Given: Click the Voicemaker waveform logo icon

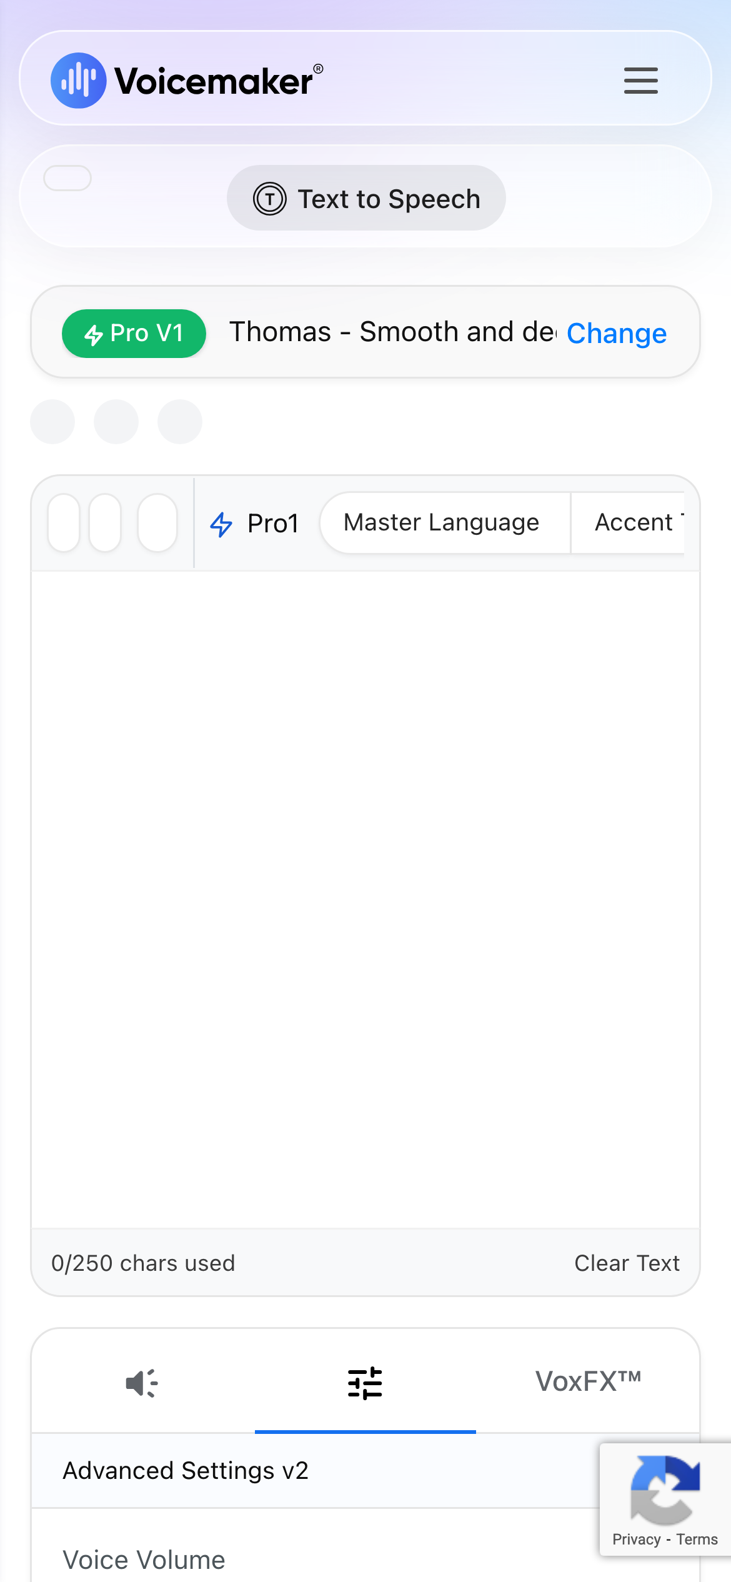Looking at the screenshot, I should point(79,81).
